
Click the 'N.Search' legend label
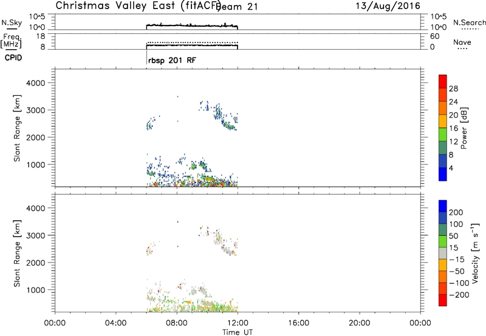[x=469, y=22]
